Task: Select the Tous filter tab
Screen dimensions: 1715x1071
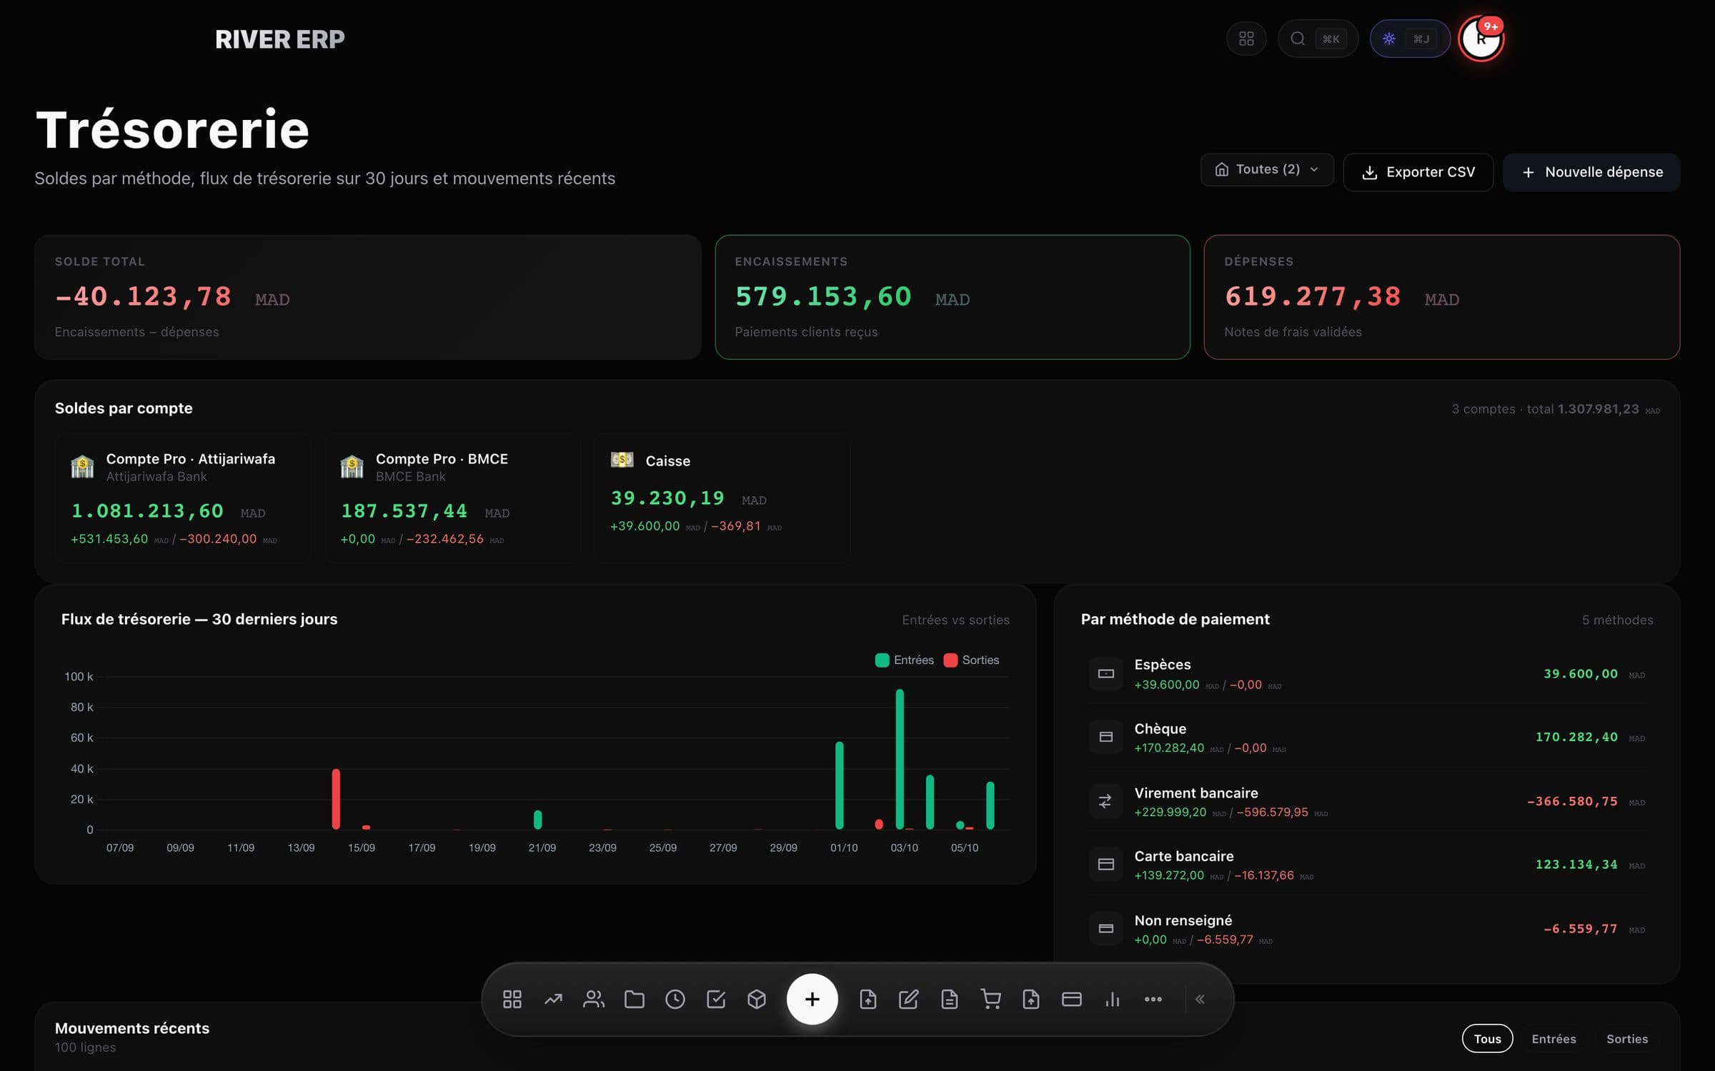Action: coord(1487,1039)
